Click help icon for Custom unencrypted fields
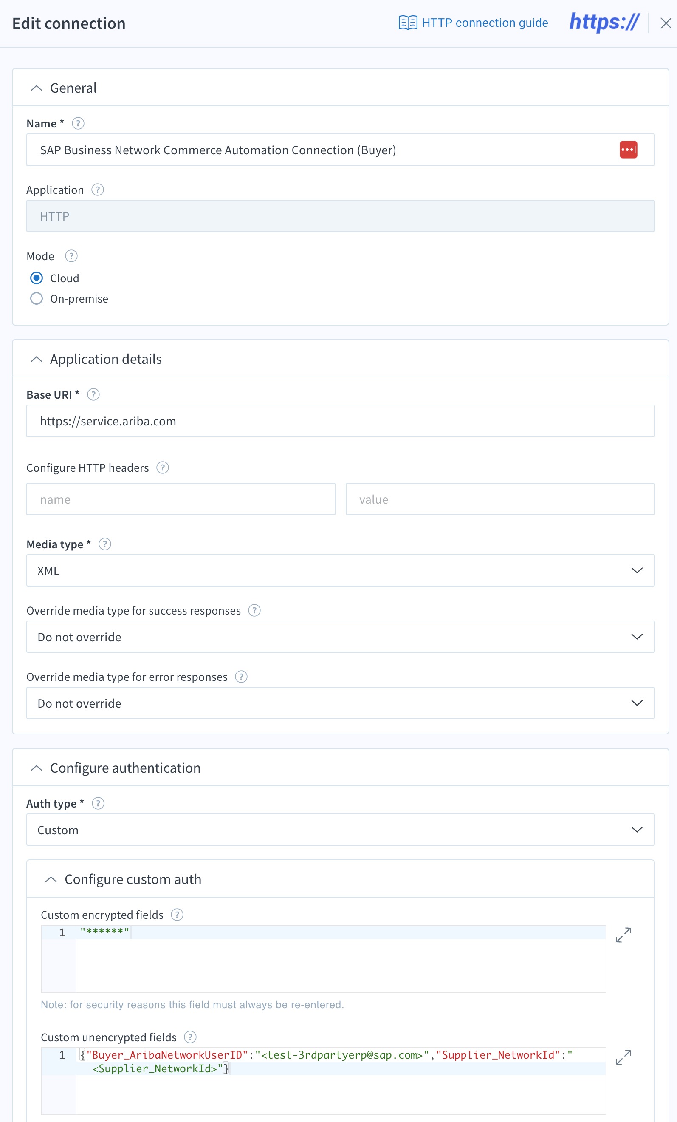The width and height of the screenshot is (677, 1122). [x=190, y=1037]
